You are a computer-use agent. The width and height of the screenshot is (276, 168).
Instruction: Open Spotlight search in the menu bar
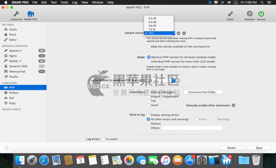click(262, 2)
